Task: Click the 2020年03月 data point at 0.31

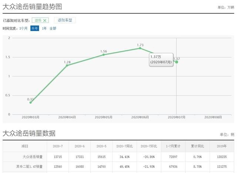Action: [x=30, y=102]
